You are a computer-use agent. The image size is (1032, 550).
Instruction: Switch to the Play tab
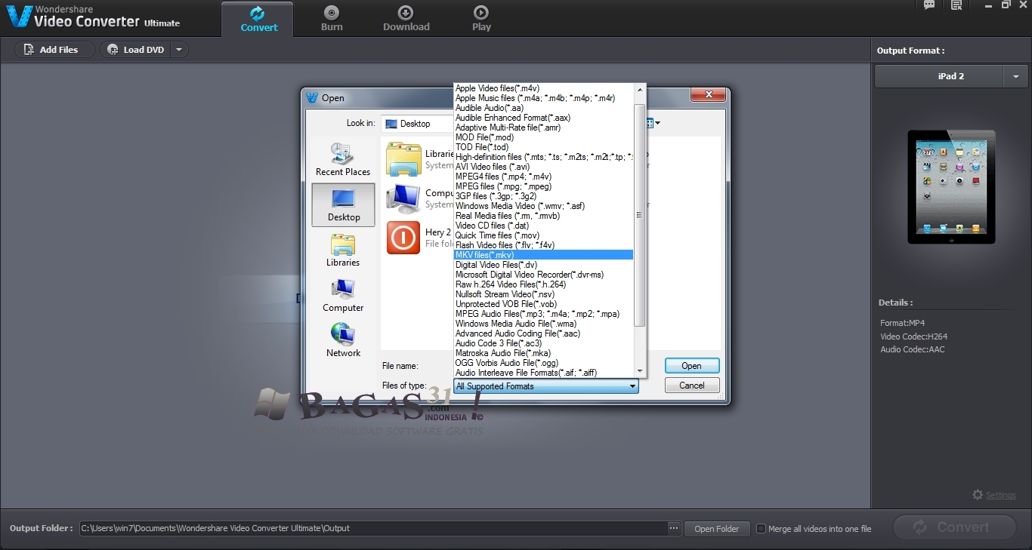(x=481, y=19)
